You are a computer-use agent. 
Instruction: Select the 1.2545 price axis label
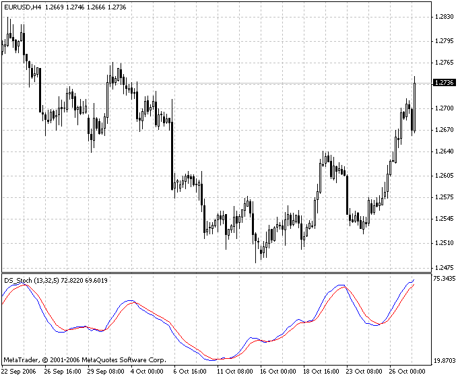click(444, 218)
